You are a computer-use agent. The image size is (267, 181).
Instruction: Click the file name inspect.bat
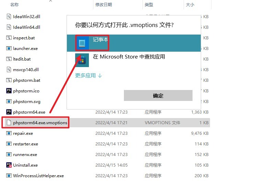[24, 38]
